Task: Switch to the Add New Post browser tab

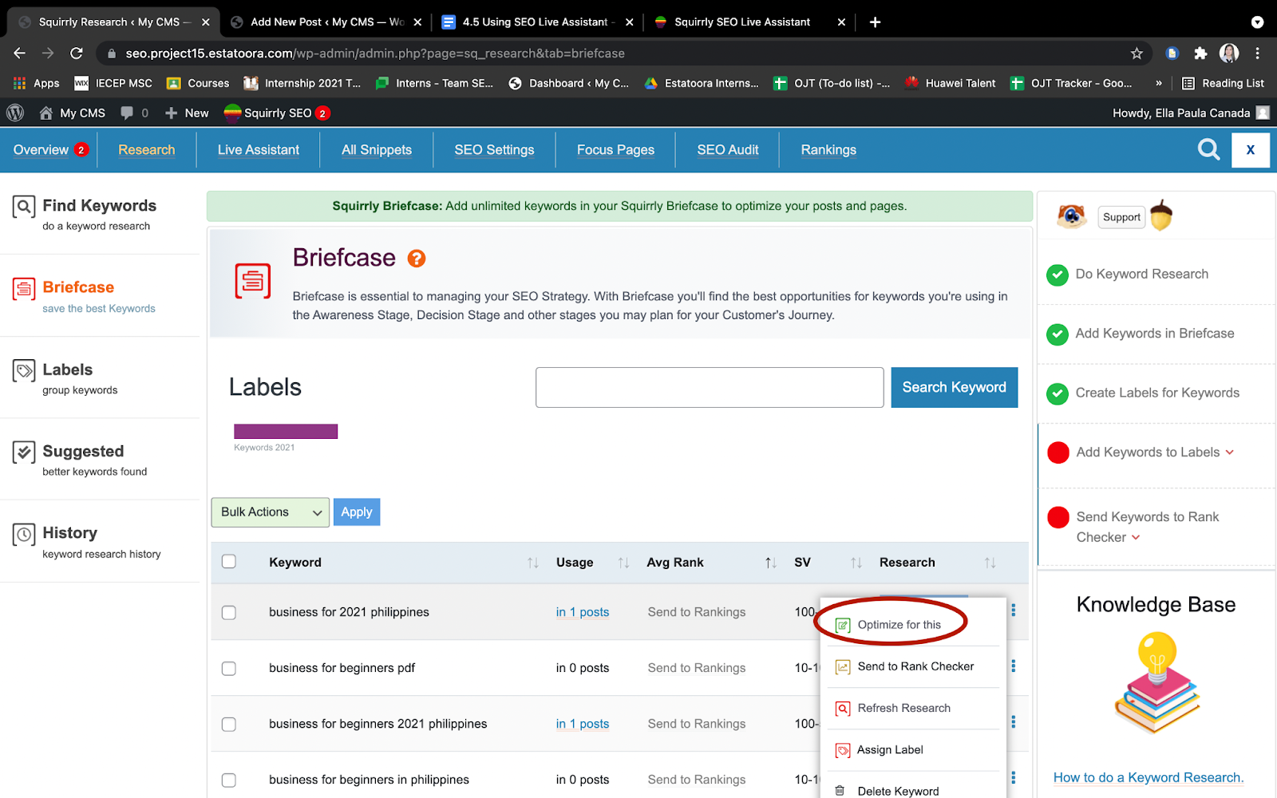Action: (327, 22)
